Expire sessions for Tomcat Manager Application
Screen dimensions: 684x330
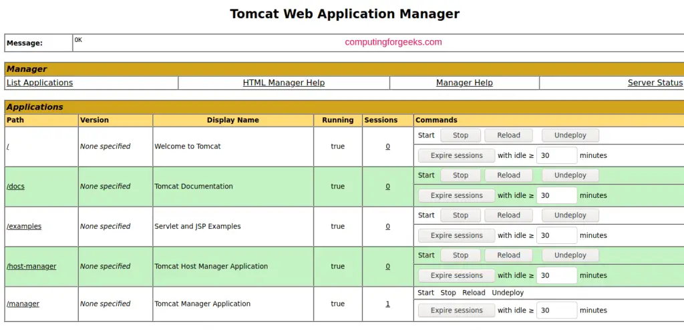[x=457, y=311]
